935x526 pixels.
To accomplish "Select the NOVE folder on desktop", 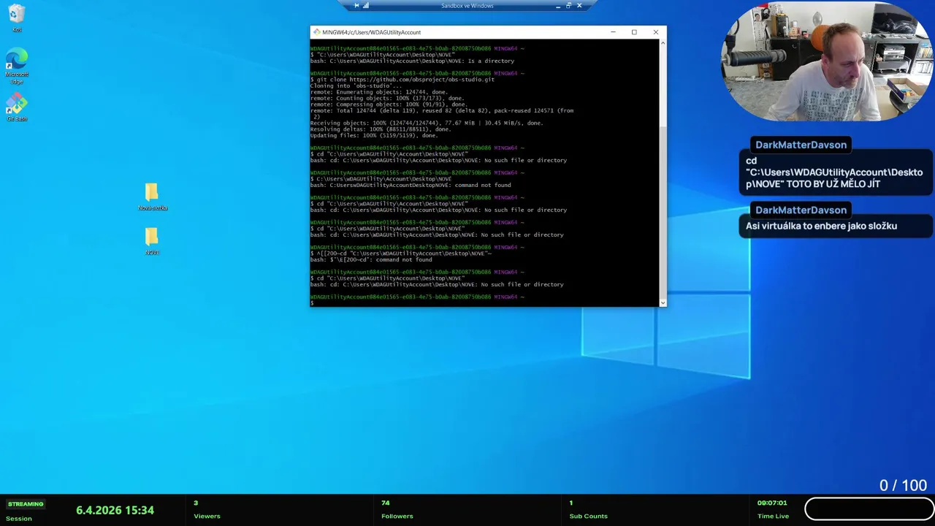I will click(x=152, y=241).
